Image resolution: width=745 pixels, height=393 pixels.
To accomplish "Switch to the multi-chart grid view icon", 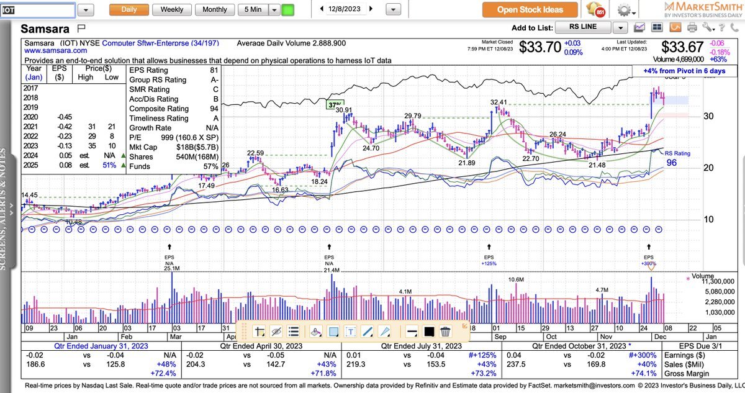I will (x=658, y=27).
